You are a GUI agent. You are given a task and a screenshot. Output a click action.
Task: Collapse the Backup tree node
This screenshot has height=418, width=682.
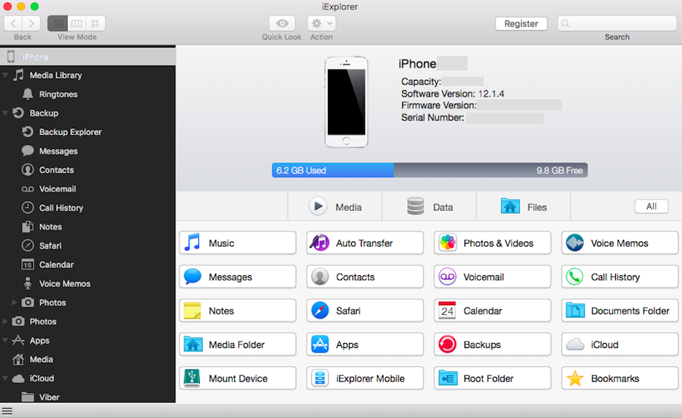(x=5, y=113)
